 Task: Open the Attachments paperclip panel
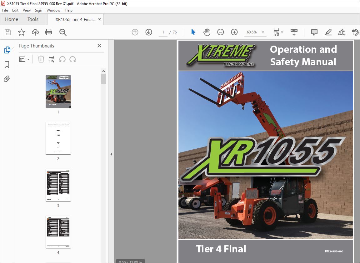[7, 79]
